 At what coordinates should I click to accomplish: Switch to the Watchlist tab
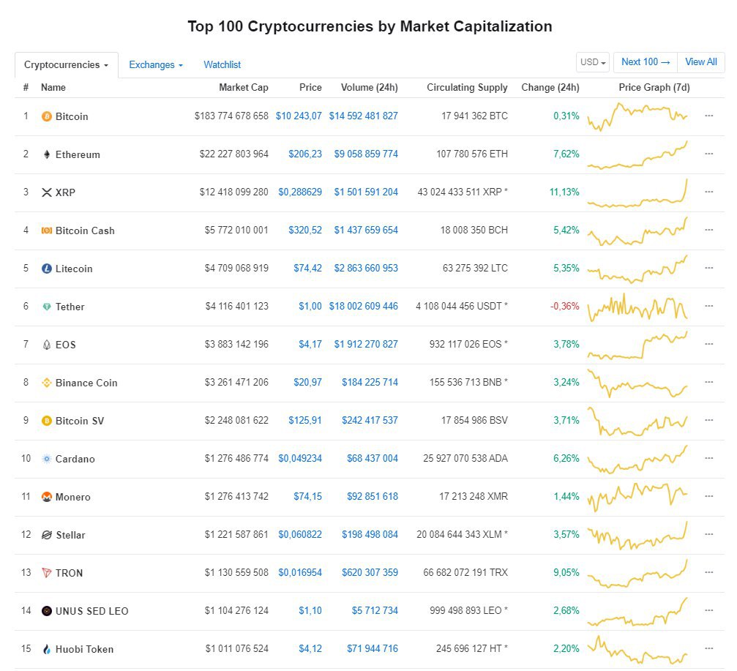tap(222, 64)
